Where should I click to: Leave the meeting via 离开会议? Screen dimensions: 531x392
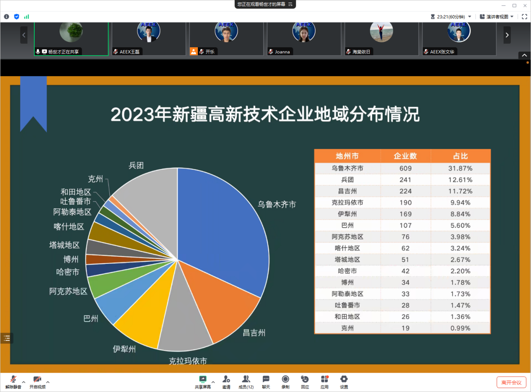(x=512, y=382)
